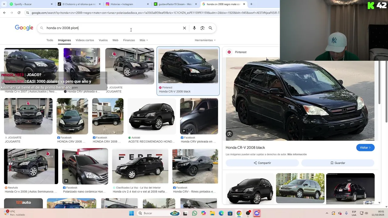
Task: Open the Clasificados La Voz Honda thumbnail
Action: pos(140,166)
